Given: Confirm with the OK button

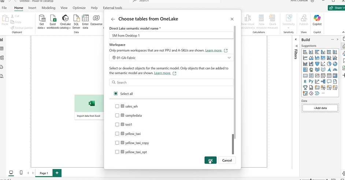Looking at the screenshot, I should [211, 160].
